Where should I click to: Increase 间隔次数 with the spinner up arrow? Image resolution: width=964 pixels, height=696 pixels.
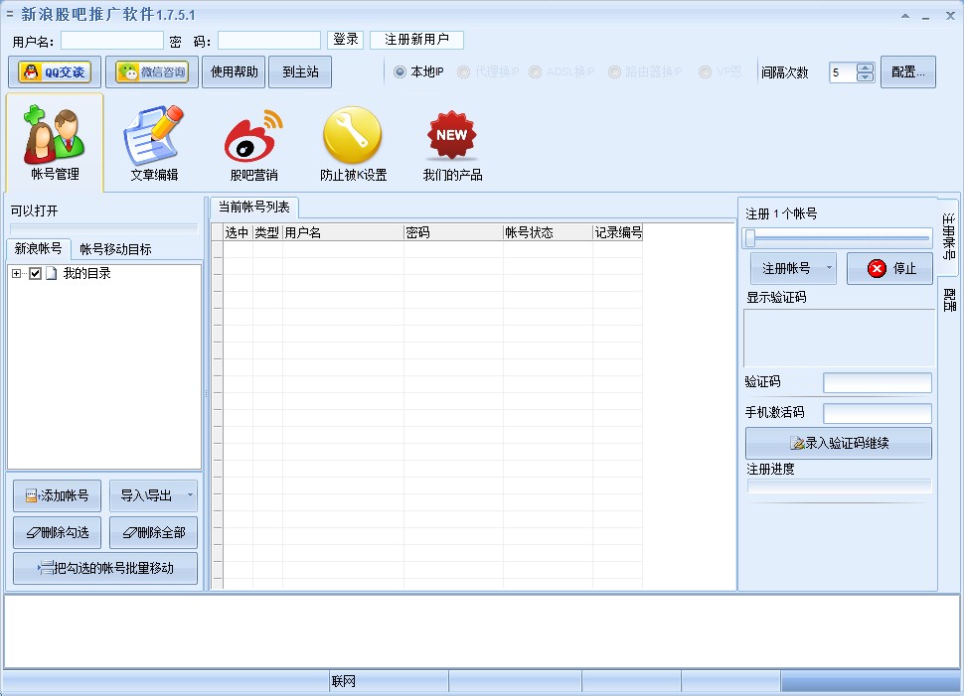[865, 68]
